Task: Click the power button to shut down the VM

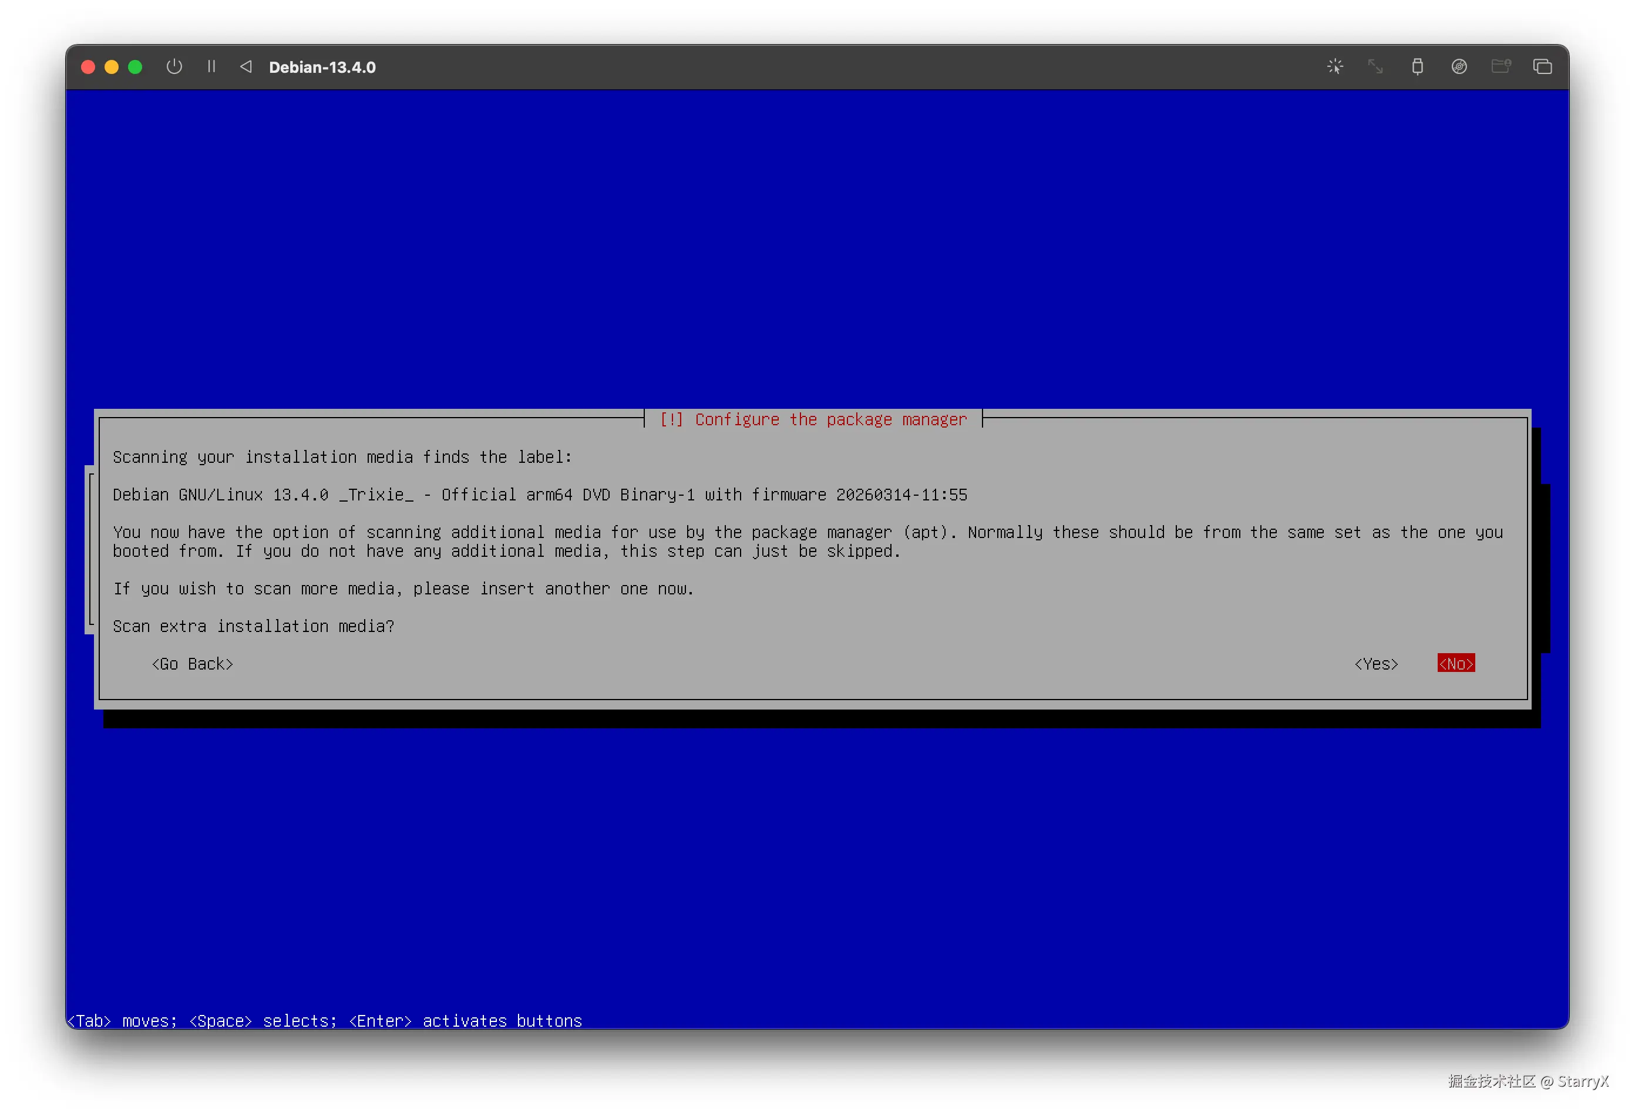Action: tap(174, 67)
